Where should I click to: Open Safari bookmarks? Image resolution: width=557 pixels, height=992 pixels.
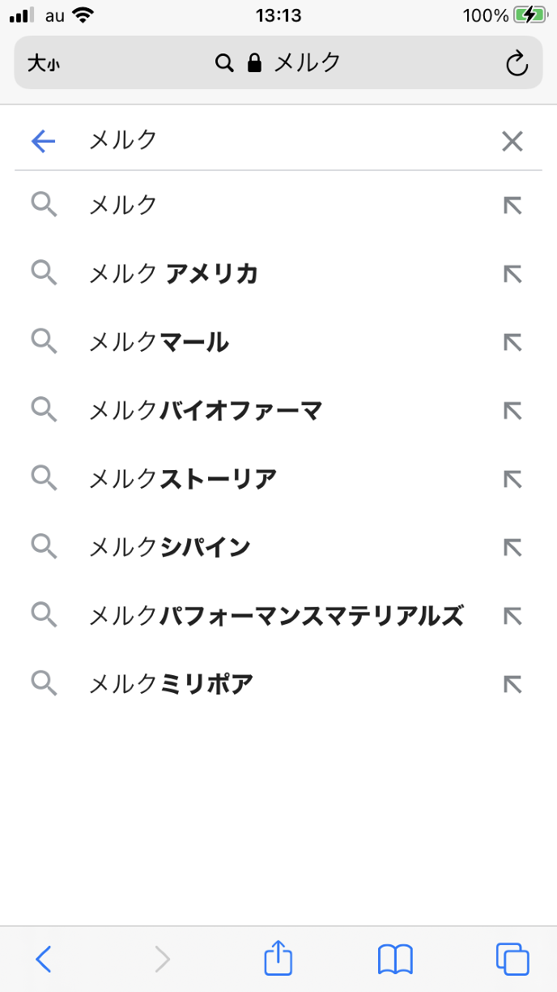(x=395, y=959)
